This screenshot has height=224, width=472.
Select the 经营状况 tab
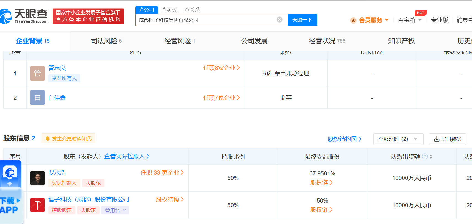tap(327, 41)
